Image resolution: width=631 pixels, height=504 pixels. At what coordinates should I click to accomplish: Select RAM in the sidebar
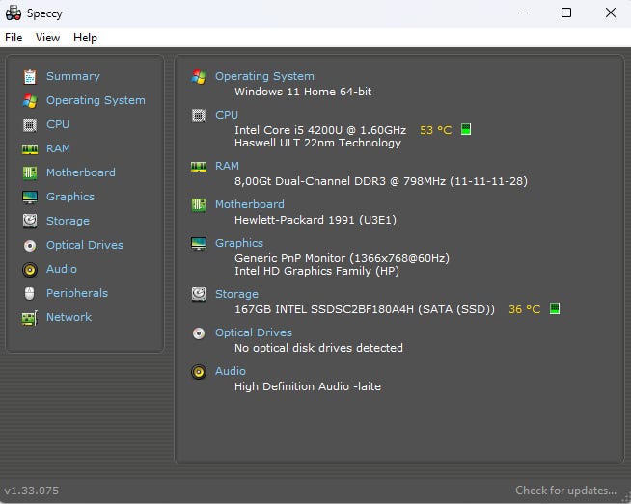[58, 148]
